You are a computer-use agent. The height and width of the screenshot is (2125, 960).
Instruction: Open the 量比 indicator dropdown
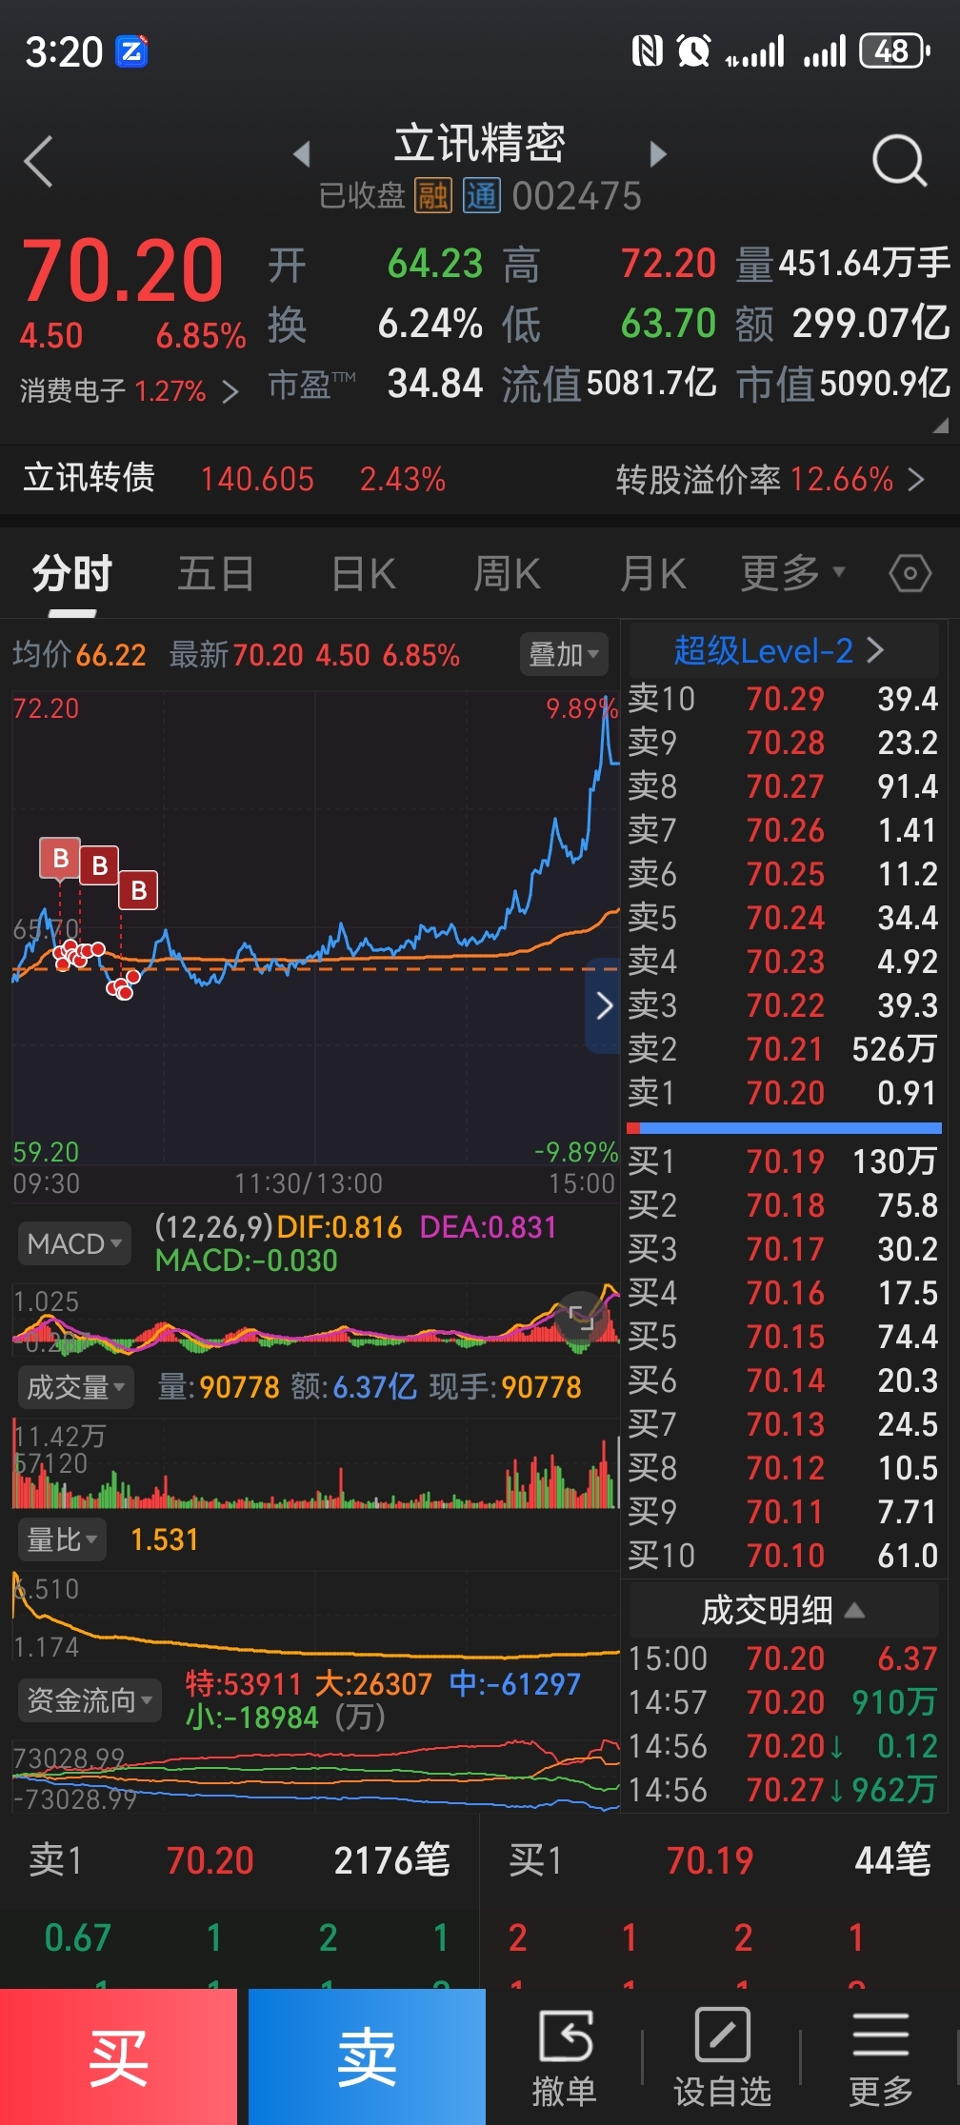(62, 1539)
